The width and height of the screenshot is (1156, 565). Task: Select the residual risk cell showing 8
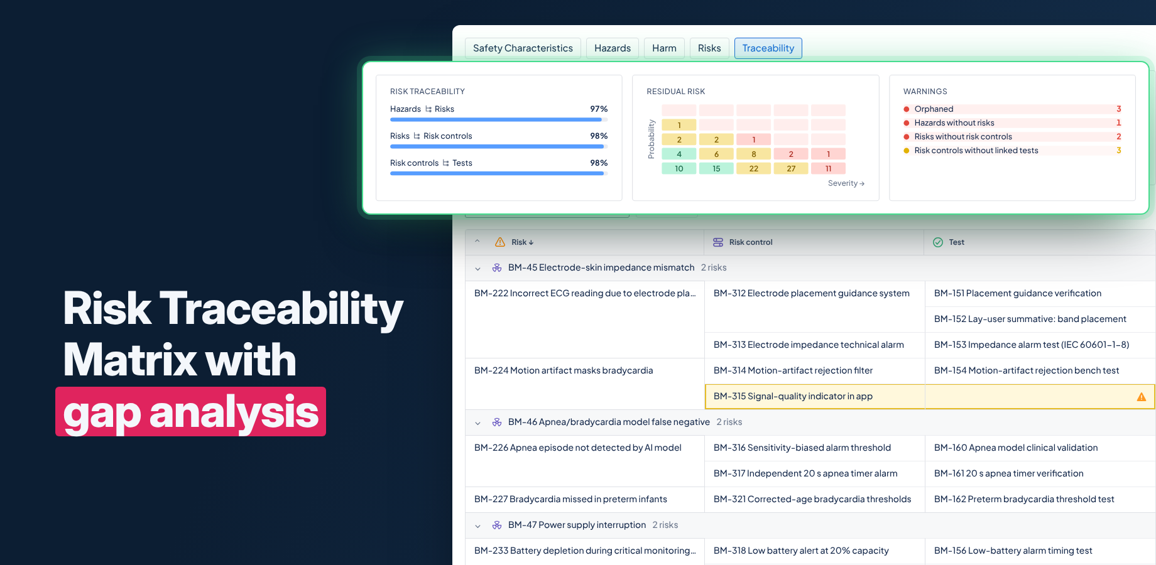click(x=754, y=154)
